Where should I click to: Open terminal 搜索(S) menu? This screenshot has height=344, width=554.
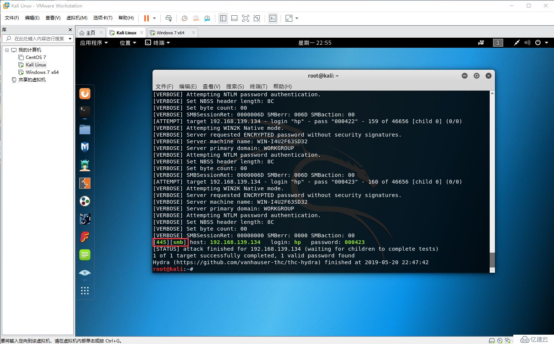(x=235, y=86)
